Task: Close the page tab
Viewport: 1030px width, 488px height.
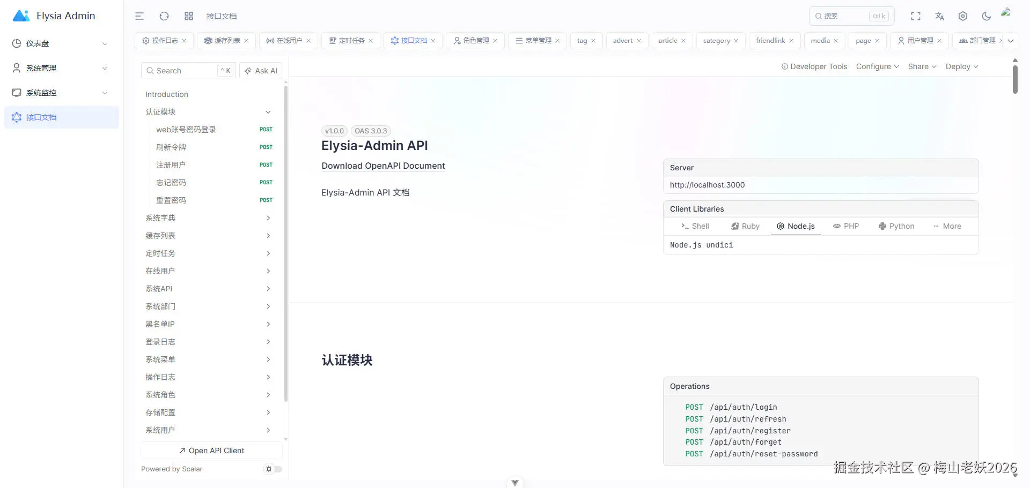Action: [877, 41]
